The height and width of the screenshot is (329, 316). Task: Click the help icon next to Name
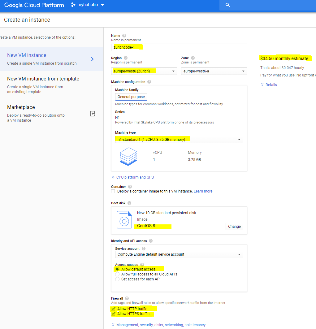click(124, 36)
